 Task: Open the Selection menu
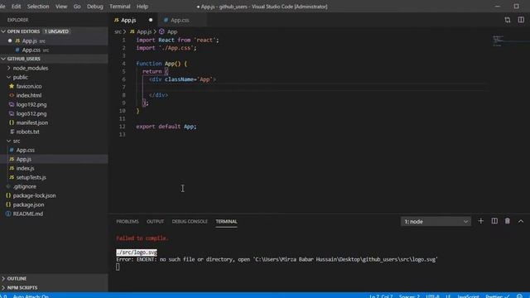(38, 7)
